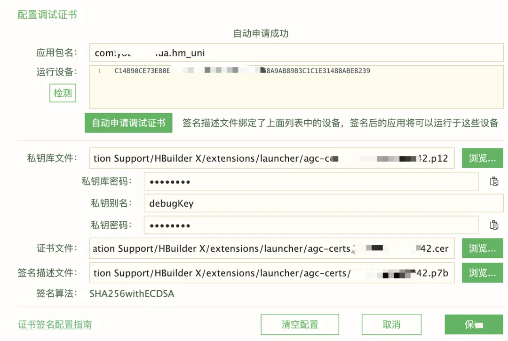Browse for the 签名描述文件 .p7b file

coord(482,273)
